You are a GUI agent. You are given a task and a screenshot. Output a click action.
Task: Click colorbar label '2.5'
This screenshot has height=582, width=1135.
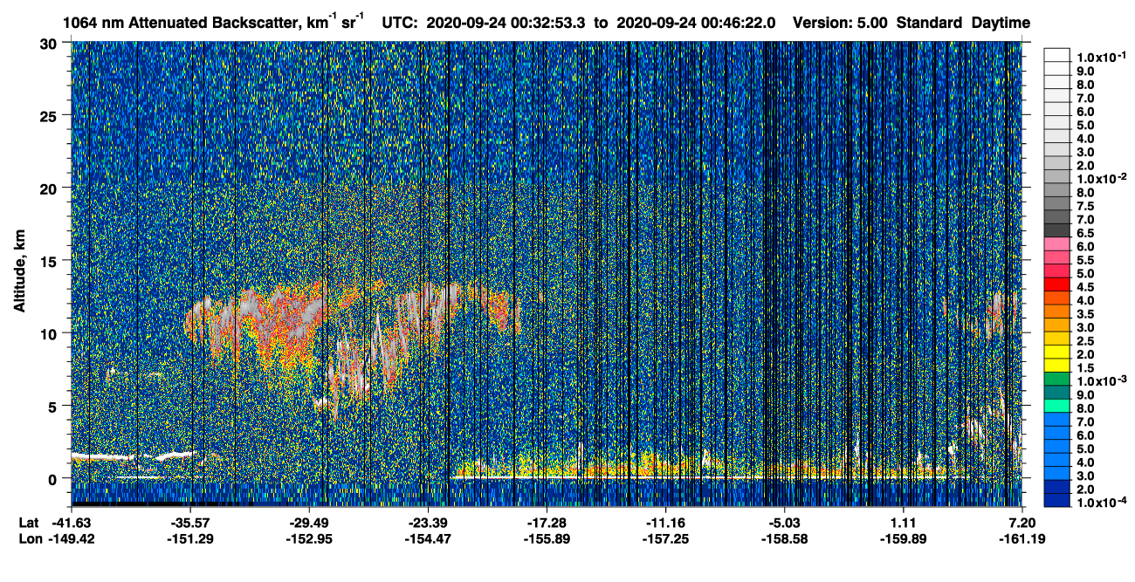coord(1085,340)
